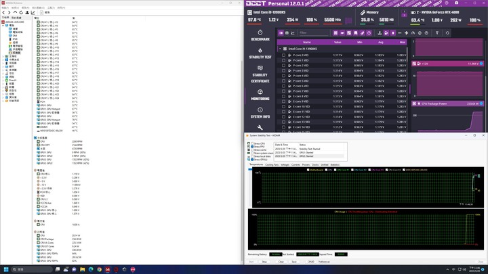Click Preferences button in Stability Test
Screen dimensions: 488x274
324,262
